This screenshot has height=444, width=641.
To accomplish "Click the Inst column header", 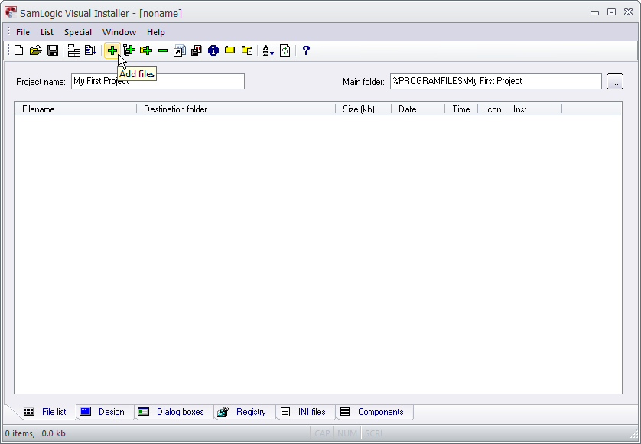I will click(x=535, y=109).
